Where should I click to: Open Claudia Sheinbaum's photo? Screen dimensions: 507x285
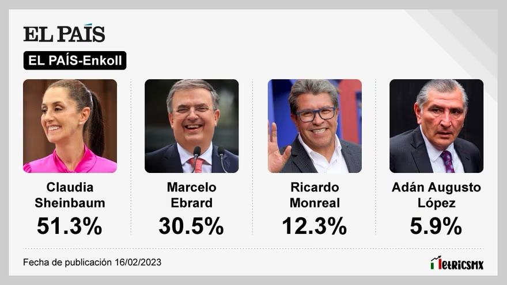pos(70,126)
